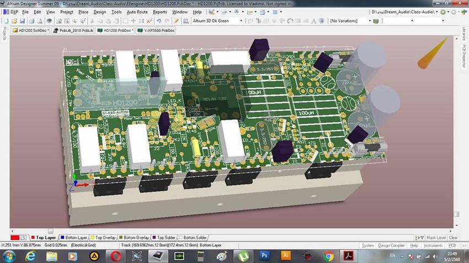Select the Bottom Overlay layer tab
Image resolution: width=469 pixels, height=263 pixels.
(134, 238)
